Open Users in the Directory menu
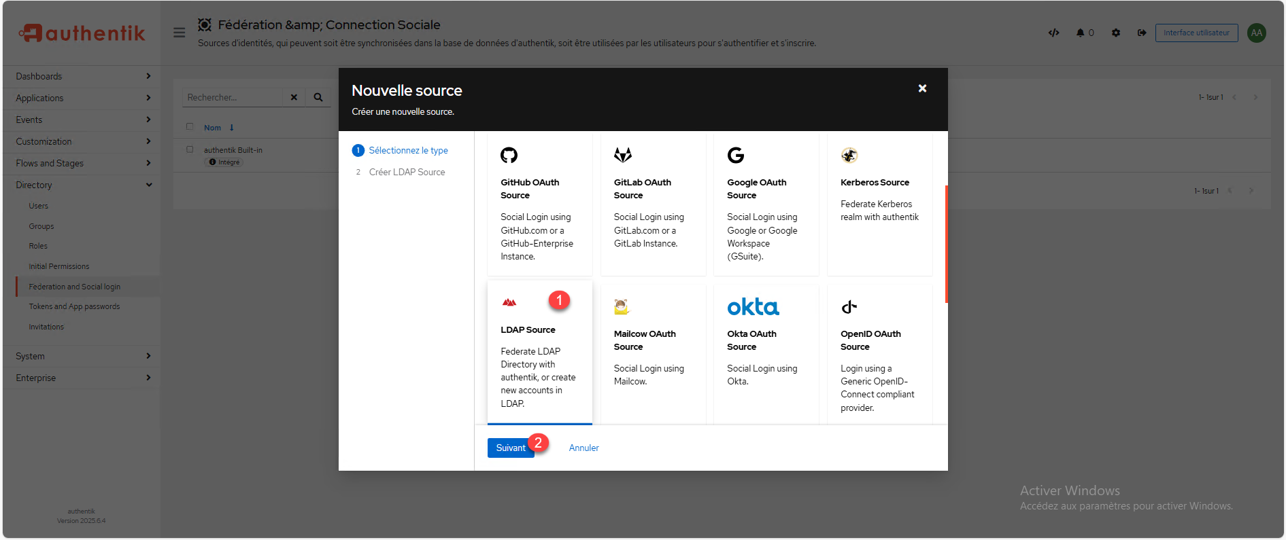This screenshot has height=540, width=1286. [39, 206]
